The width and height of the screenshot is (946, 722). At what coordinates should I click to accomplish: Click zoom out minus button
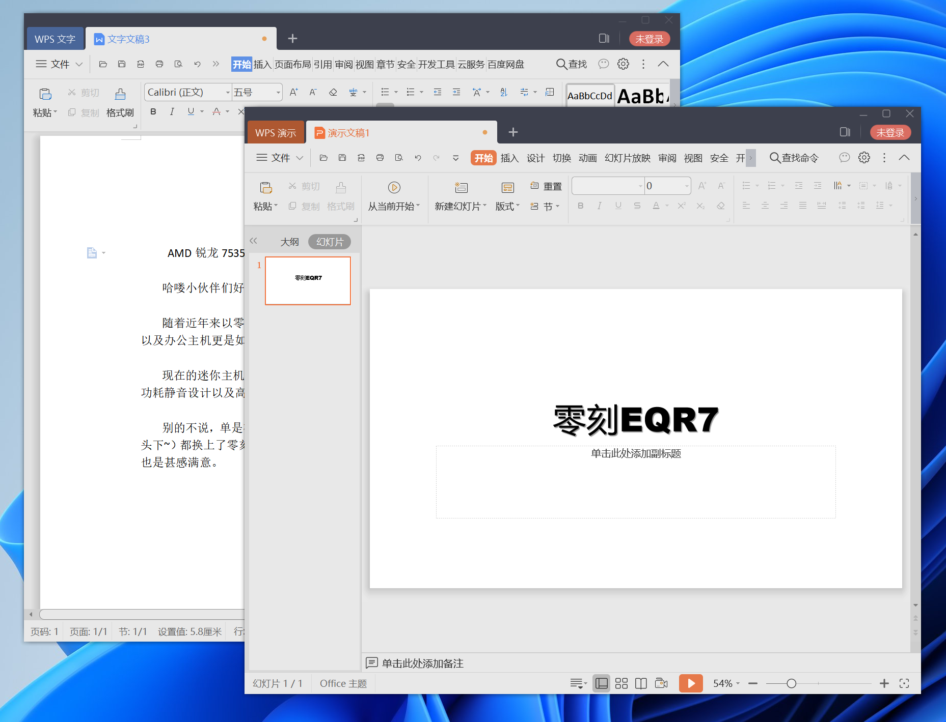click(x=753, y=683)
